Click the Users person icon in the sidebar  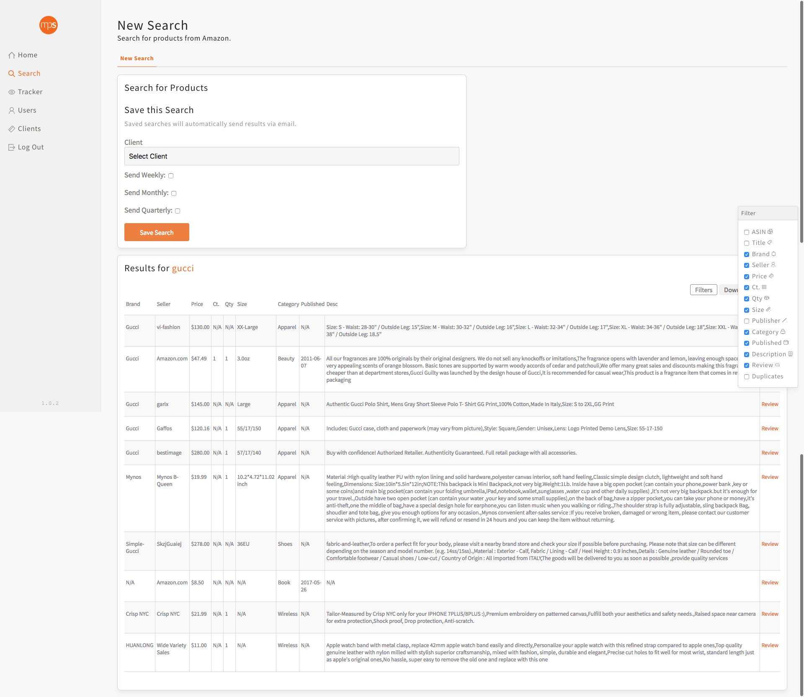[x=12, y=111]
